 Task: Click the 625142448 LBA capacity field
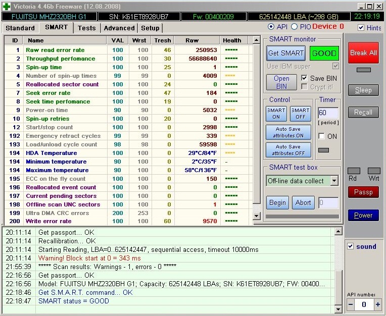pyautogui.click(x=299, y=17)
